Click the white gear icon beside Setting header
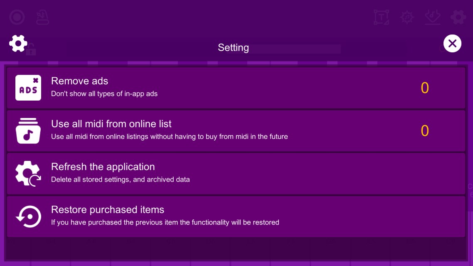Viewport: 473px width, 266px height. pyautogui.click(x=18, y=43)
